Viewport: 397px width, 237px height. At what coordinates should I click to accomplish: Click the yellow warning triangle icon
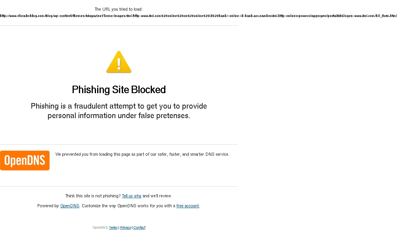point(119,62)
